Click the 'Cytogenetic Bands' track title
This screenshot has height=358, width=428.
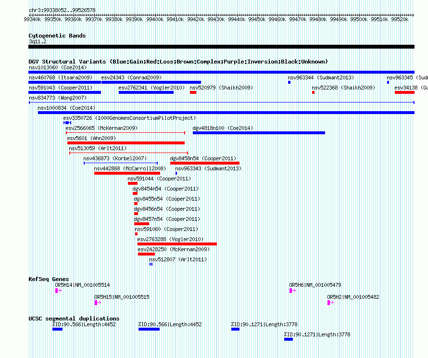(x=57, y=36)
